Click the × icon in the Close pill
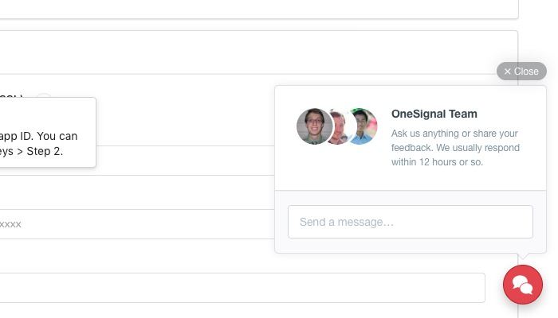This screenshot has height=318, width=558. click(x=508, y=72)
